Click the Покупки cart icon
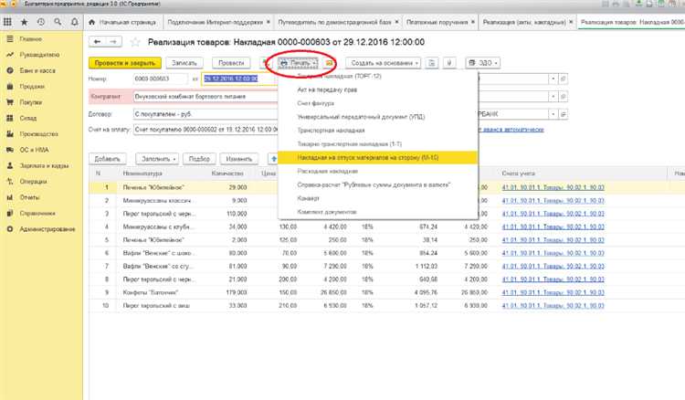Viewport: 685px width, 400px height. coord(10,102)
